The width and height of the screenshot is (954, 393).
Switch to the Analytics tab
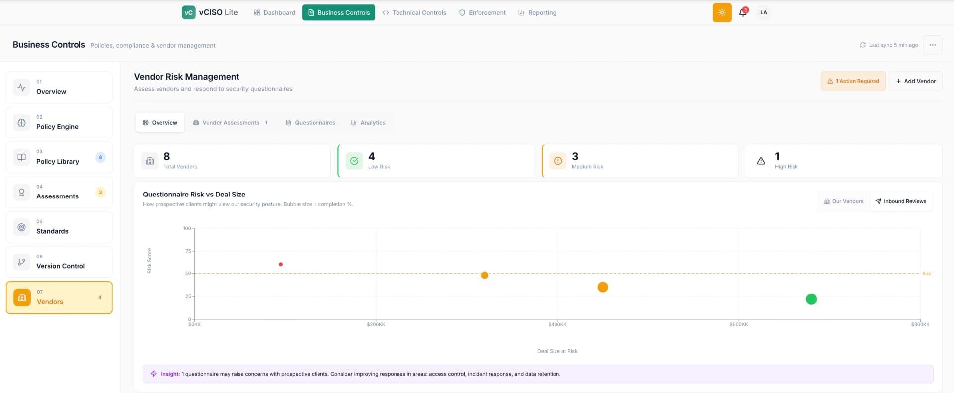(368, 123)
